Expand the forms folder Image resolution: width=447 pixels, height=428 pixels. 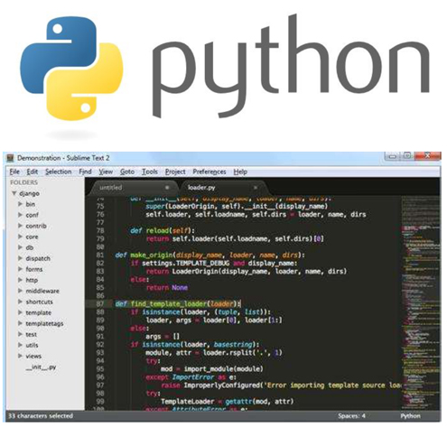point(20,269)
